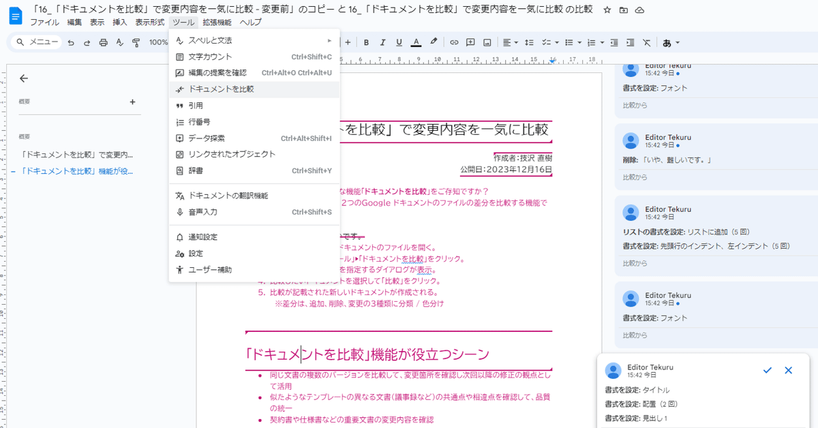
Task: Toggle italic formatting
Action: (x=382, y=42)
